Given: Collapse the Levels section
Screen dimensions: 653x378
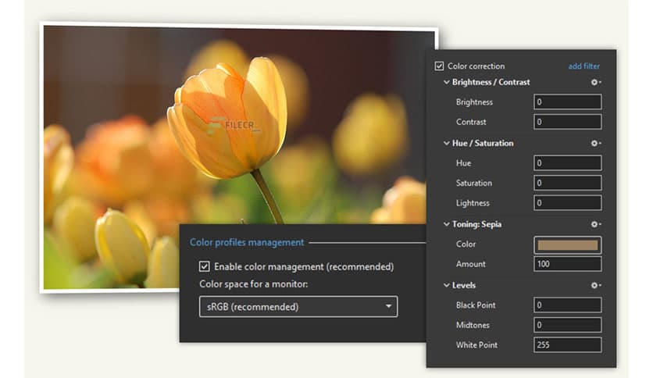Looking at the screenshot, I should [x=447, y=286].
